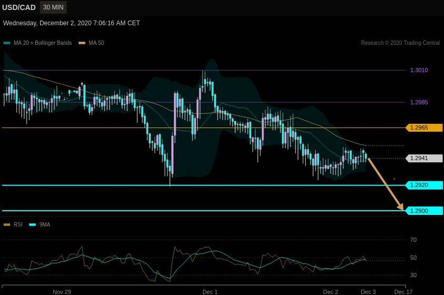The image size is (444, 295).
Task: Click the tan MA 50 legend swatch
Action: pos(82,43)
